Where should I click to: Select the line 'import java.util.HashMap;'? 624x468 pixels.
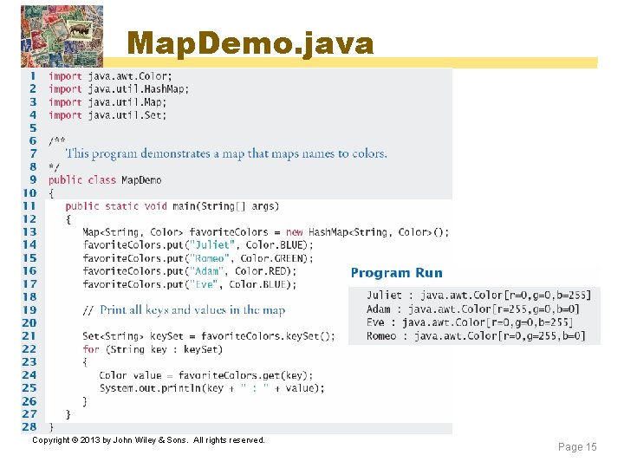click(119, 89)
